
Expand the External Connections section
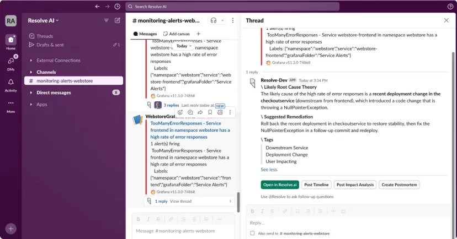(x=31, y=61)
